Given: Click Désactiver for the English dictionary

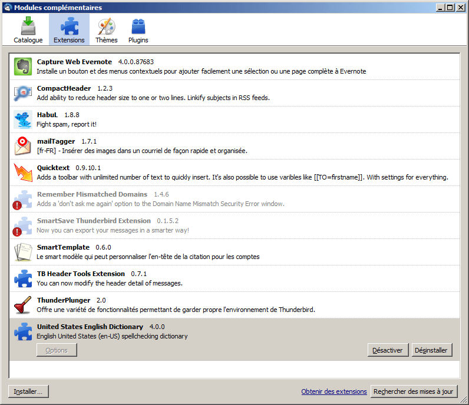Looking at the screenshot, I should pyautogui.click(x=388, y=350).
